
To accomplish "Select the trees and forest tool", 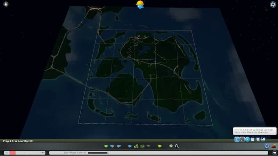I will click(137, 146).
